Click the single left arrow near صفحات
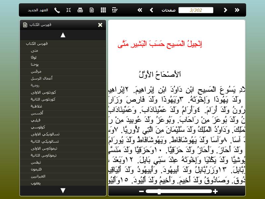Viewport: 265px width, 199px height. click(151, 10)
